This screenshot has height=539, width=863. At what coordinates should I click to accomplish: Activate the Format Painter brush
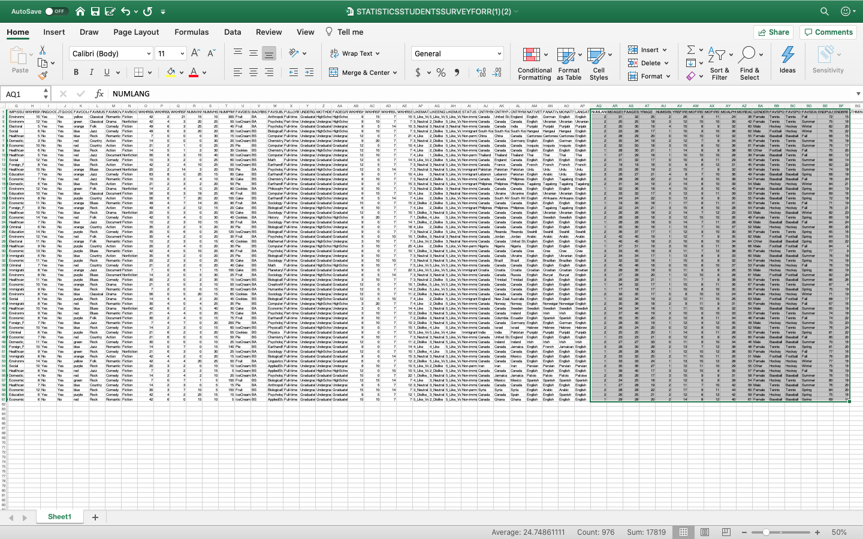[43, 75]
